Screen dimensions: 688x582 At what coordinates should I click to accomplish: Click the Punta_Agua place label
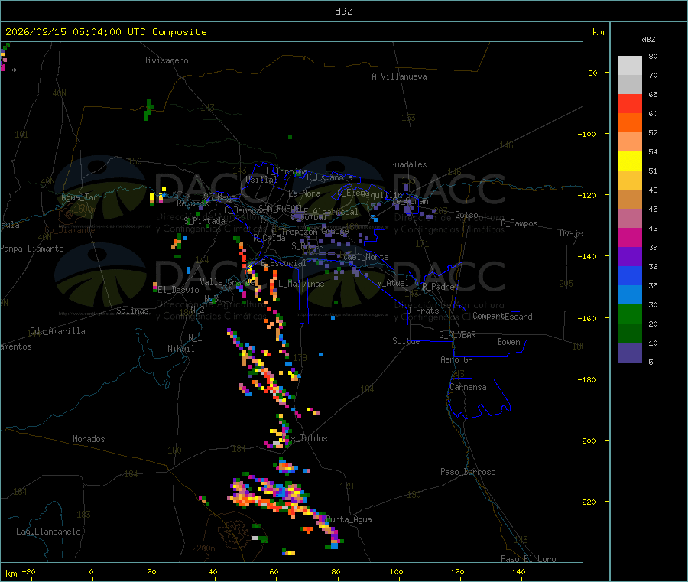[349, 519]
